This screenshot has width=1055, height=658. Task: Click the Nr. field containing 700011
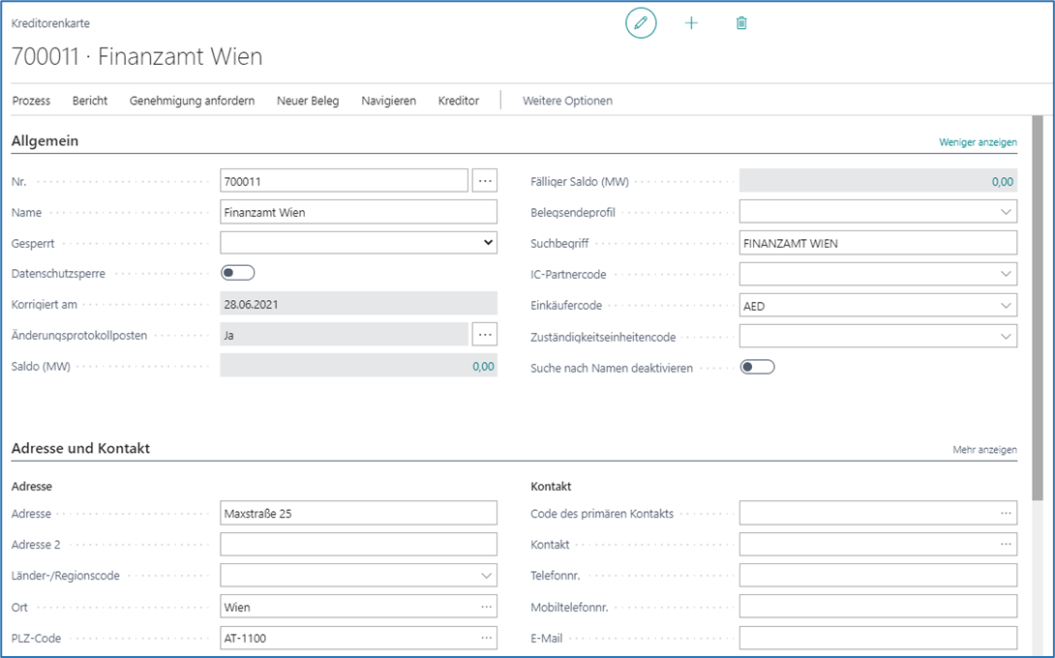tap(344, 180)
